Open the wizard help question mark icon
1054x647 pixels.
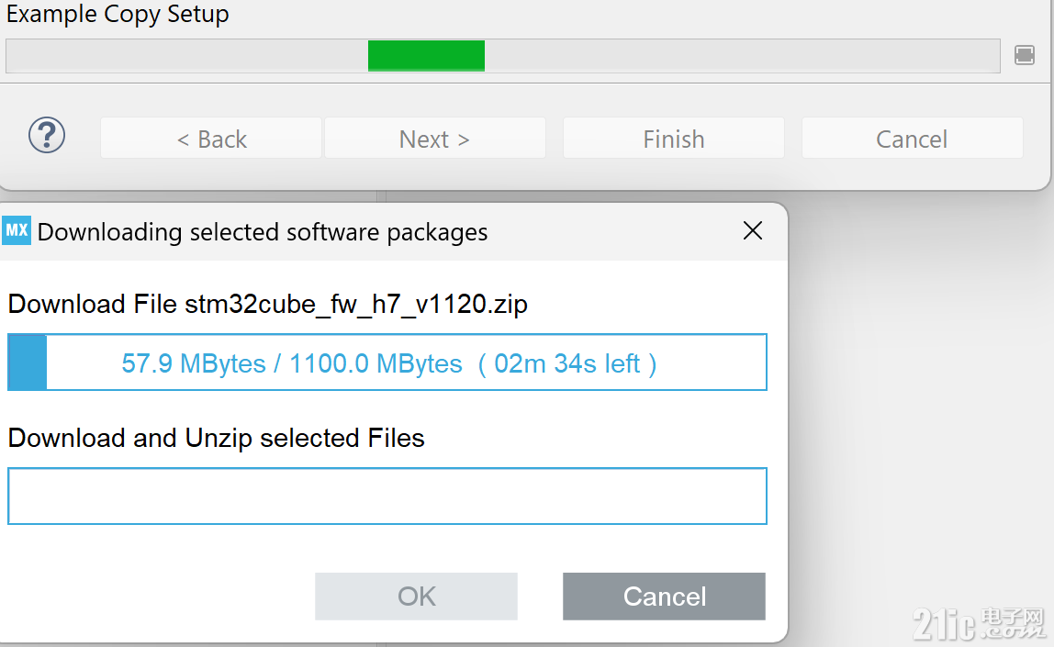[47, 135]
